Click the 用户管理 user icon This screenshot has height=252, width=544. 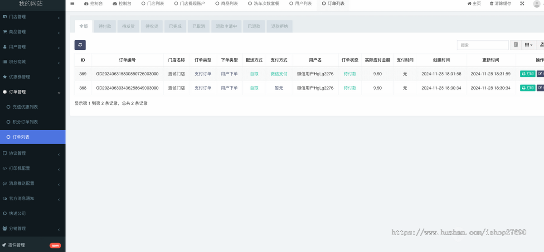tap(5, 47)
